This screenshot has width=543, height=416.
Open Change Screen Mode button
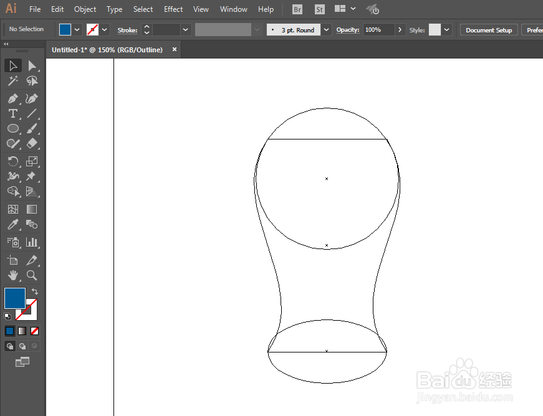point(22,362)
